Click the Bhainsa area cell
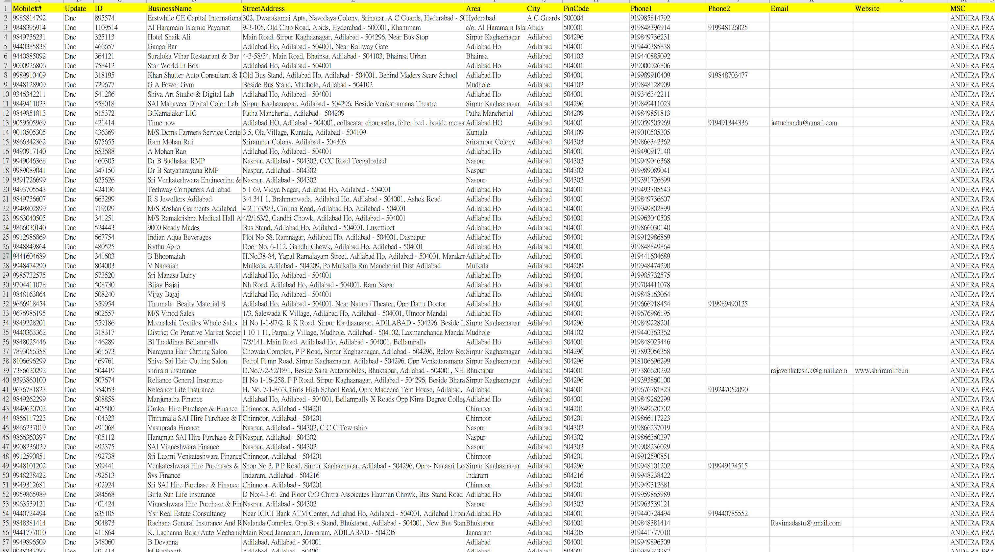This screenshot has width=995, height=552. pyautogui.click(x=495, y=56)
